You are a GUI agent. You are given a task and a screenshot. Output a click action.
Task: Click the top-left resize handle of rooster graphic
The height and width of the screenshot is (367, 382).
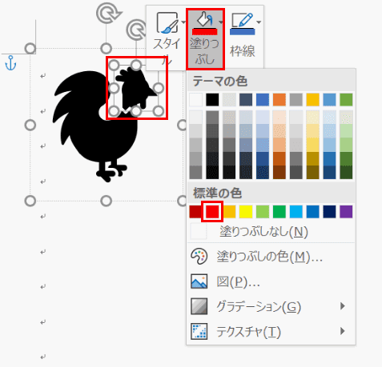pyautogui.click(x=30, y=49)
